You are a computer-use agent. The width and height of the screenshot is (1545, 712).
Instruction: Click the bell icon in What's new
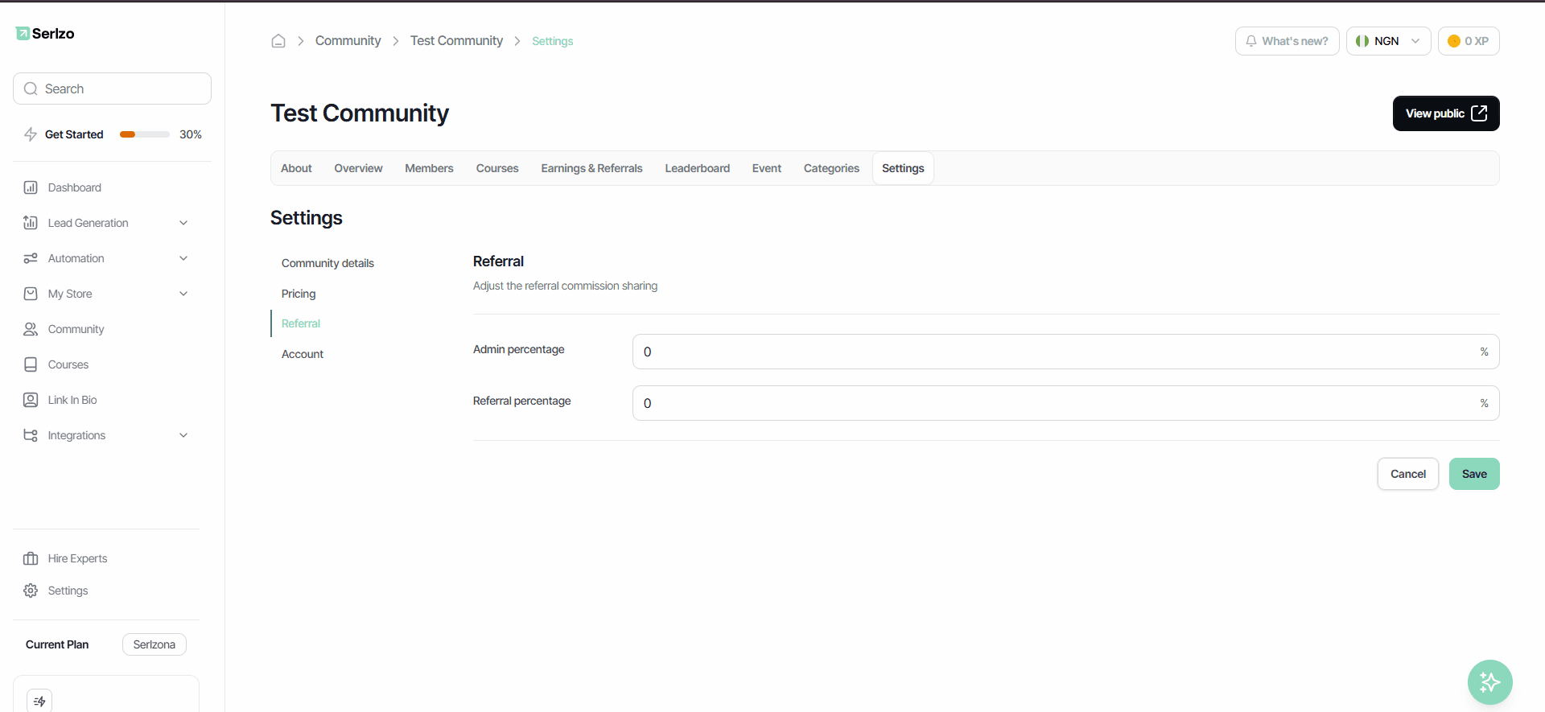(1251, 41)
